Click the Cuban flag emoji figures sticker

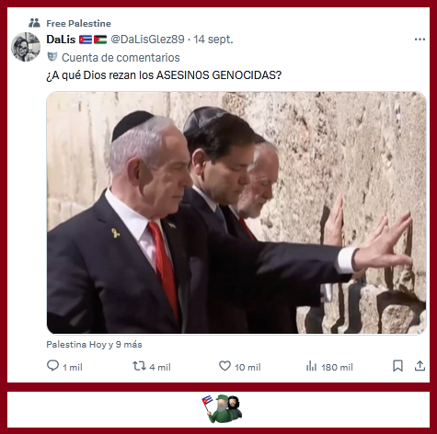[x=222, y=409]
